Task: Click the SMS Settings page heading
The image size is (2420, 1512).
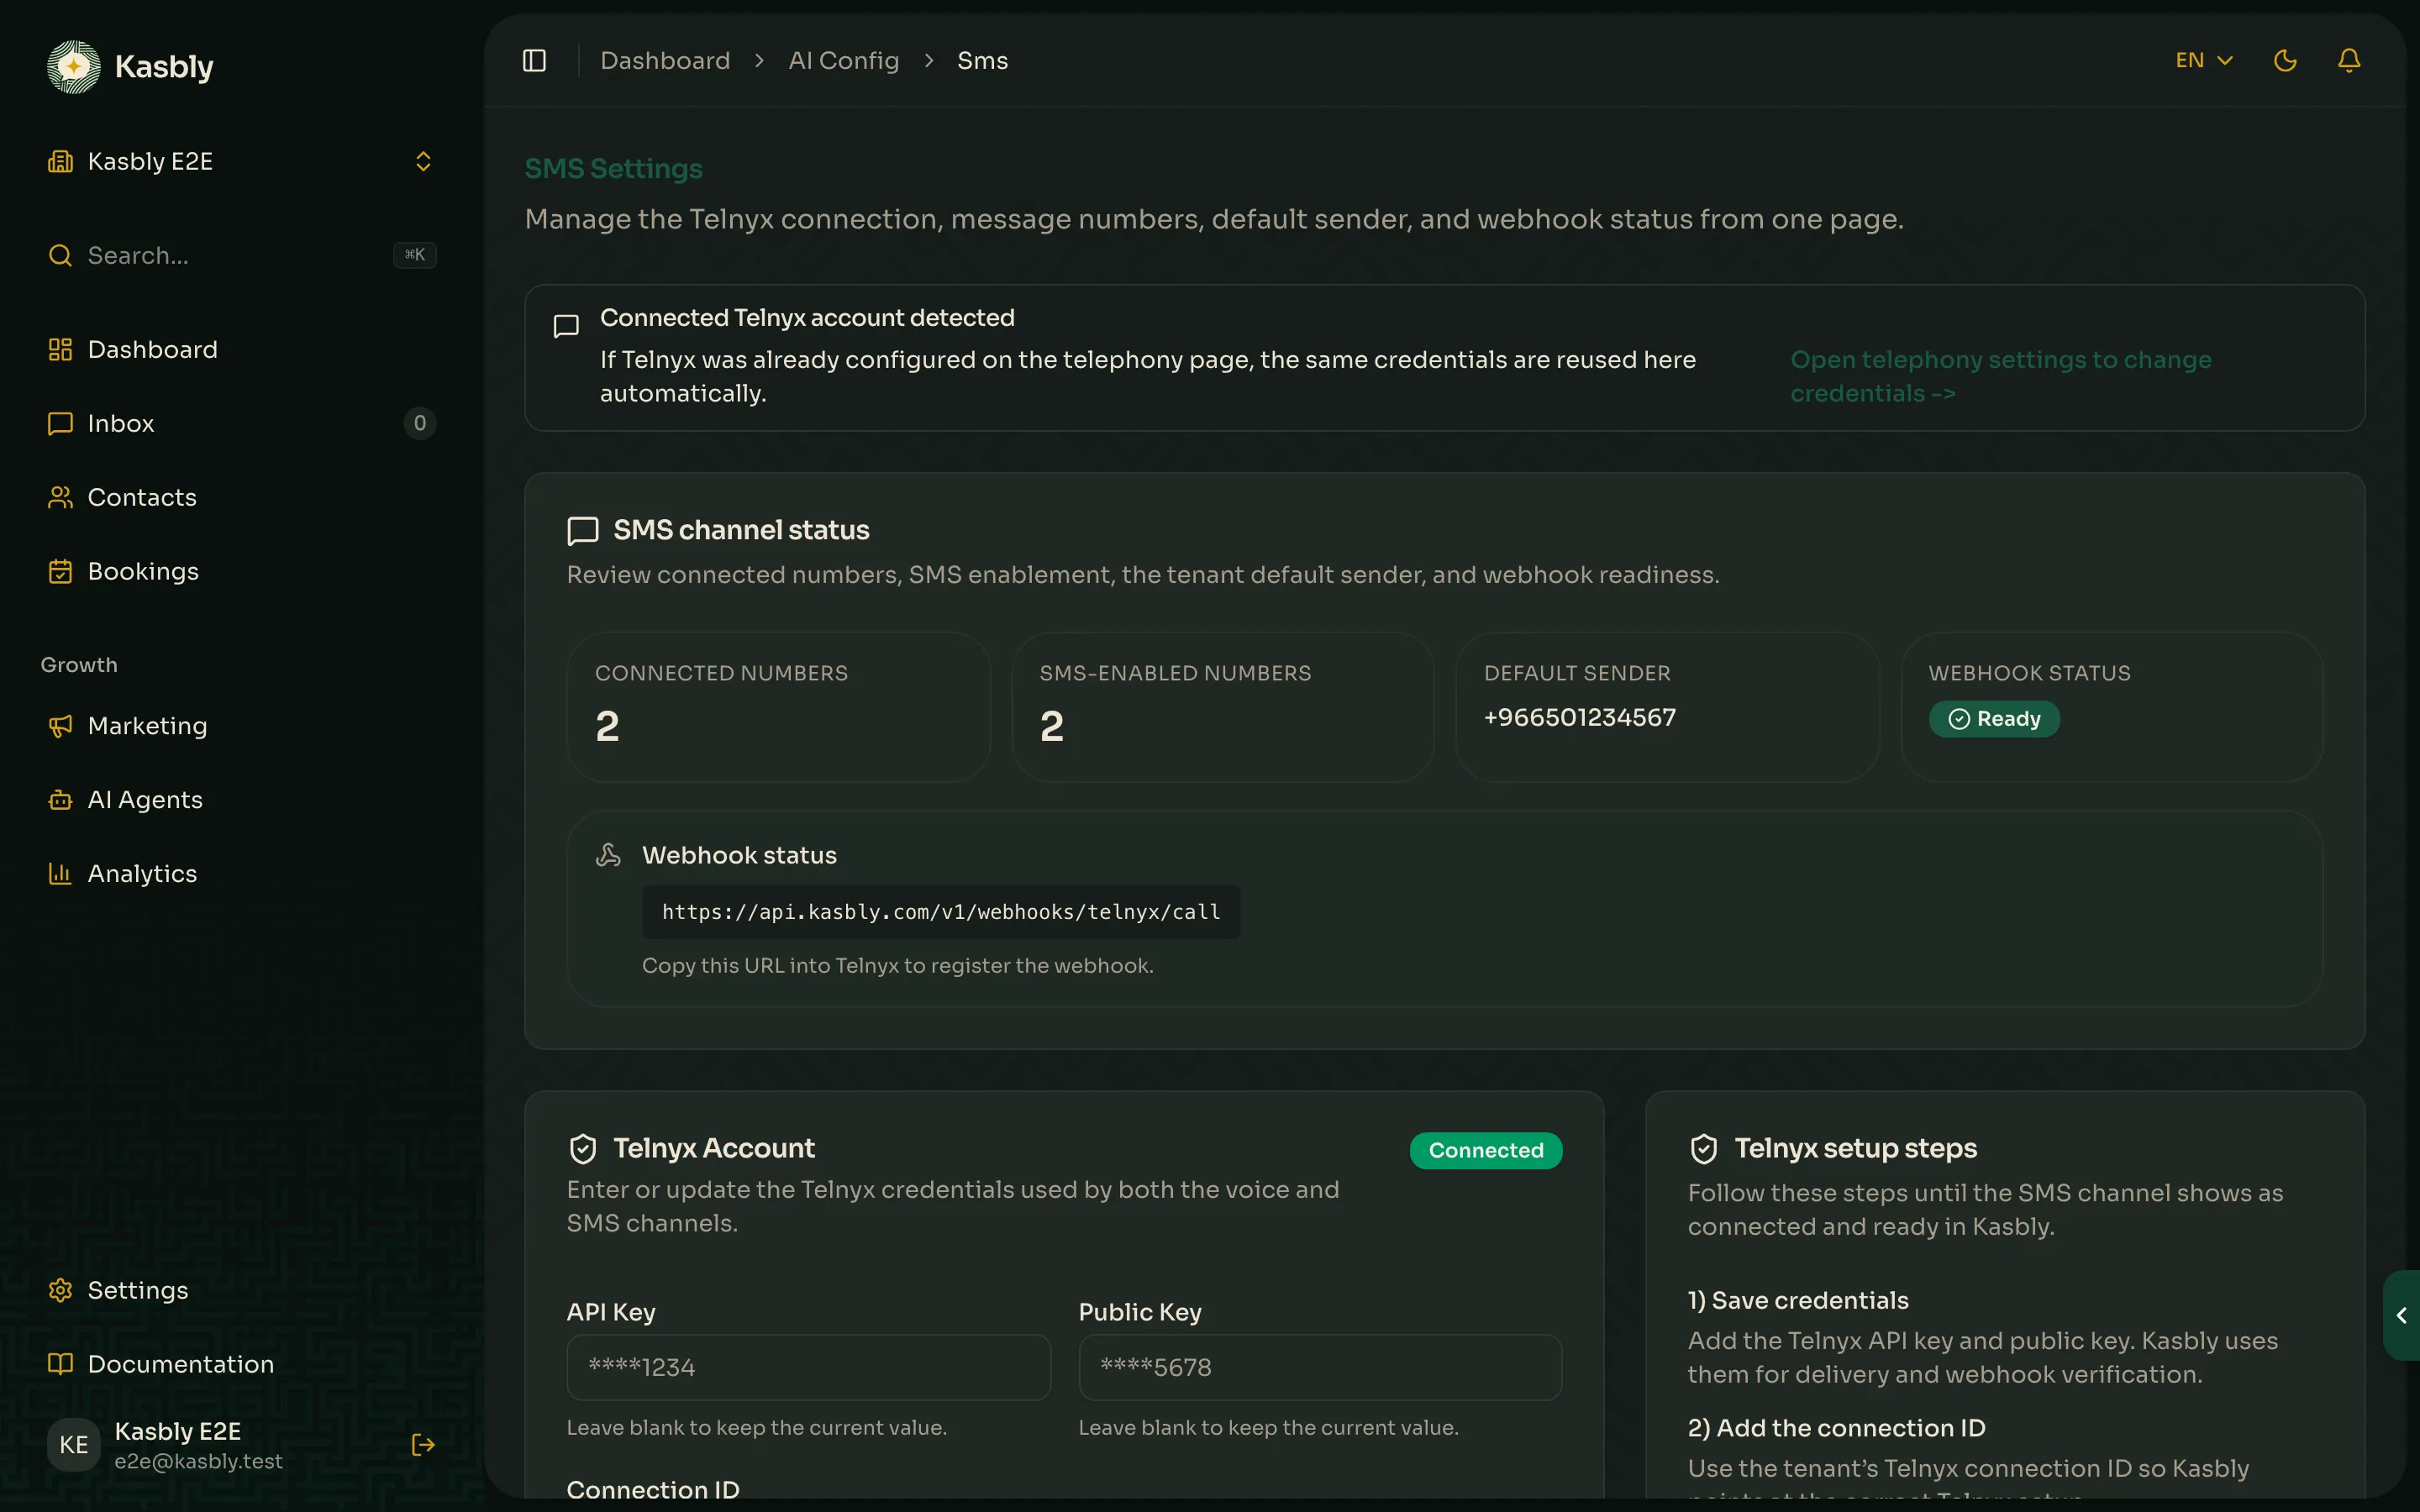Action: [x=613, y=169]
